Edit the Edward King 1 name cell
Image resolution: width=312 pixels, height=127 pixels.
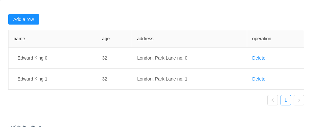pyautogui.click(x=52, y=79)
